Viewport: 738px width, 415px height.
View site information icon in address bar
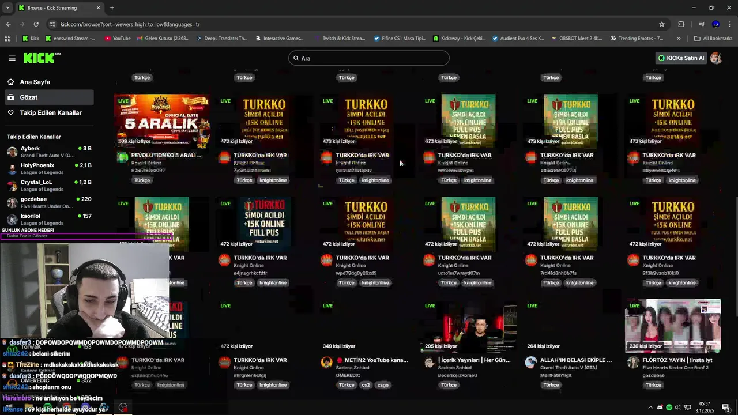pos(52,24)
